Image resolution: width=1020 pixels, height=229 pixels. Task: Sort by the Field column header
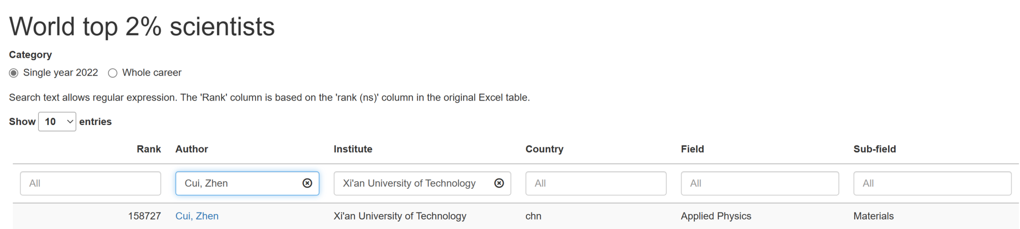pyautogui.click(x=692, y=149)
